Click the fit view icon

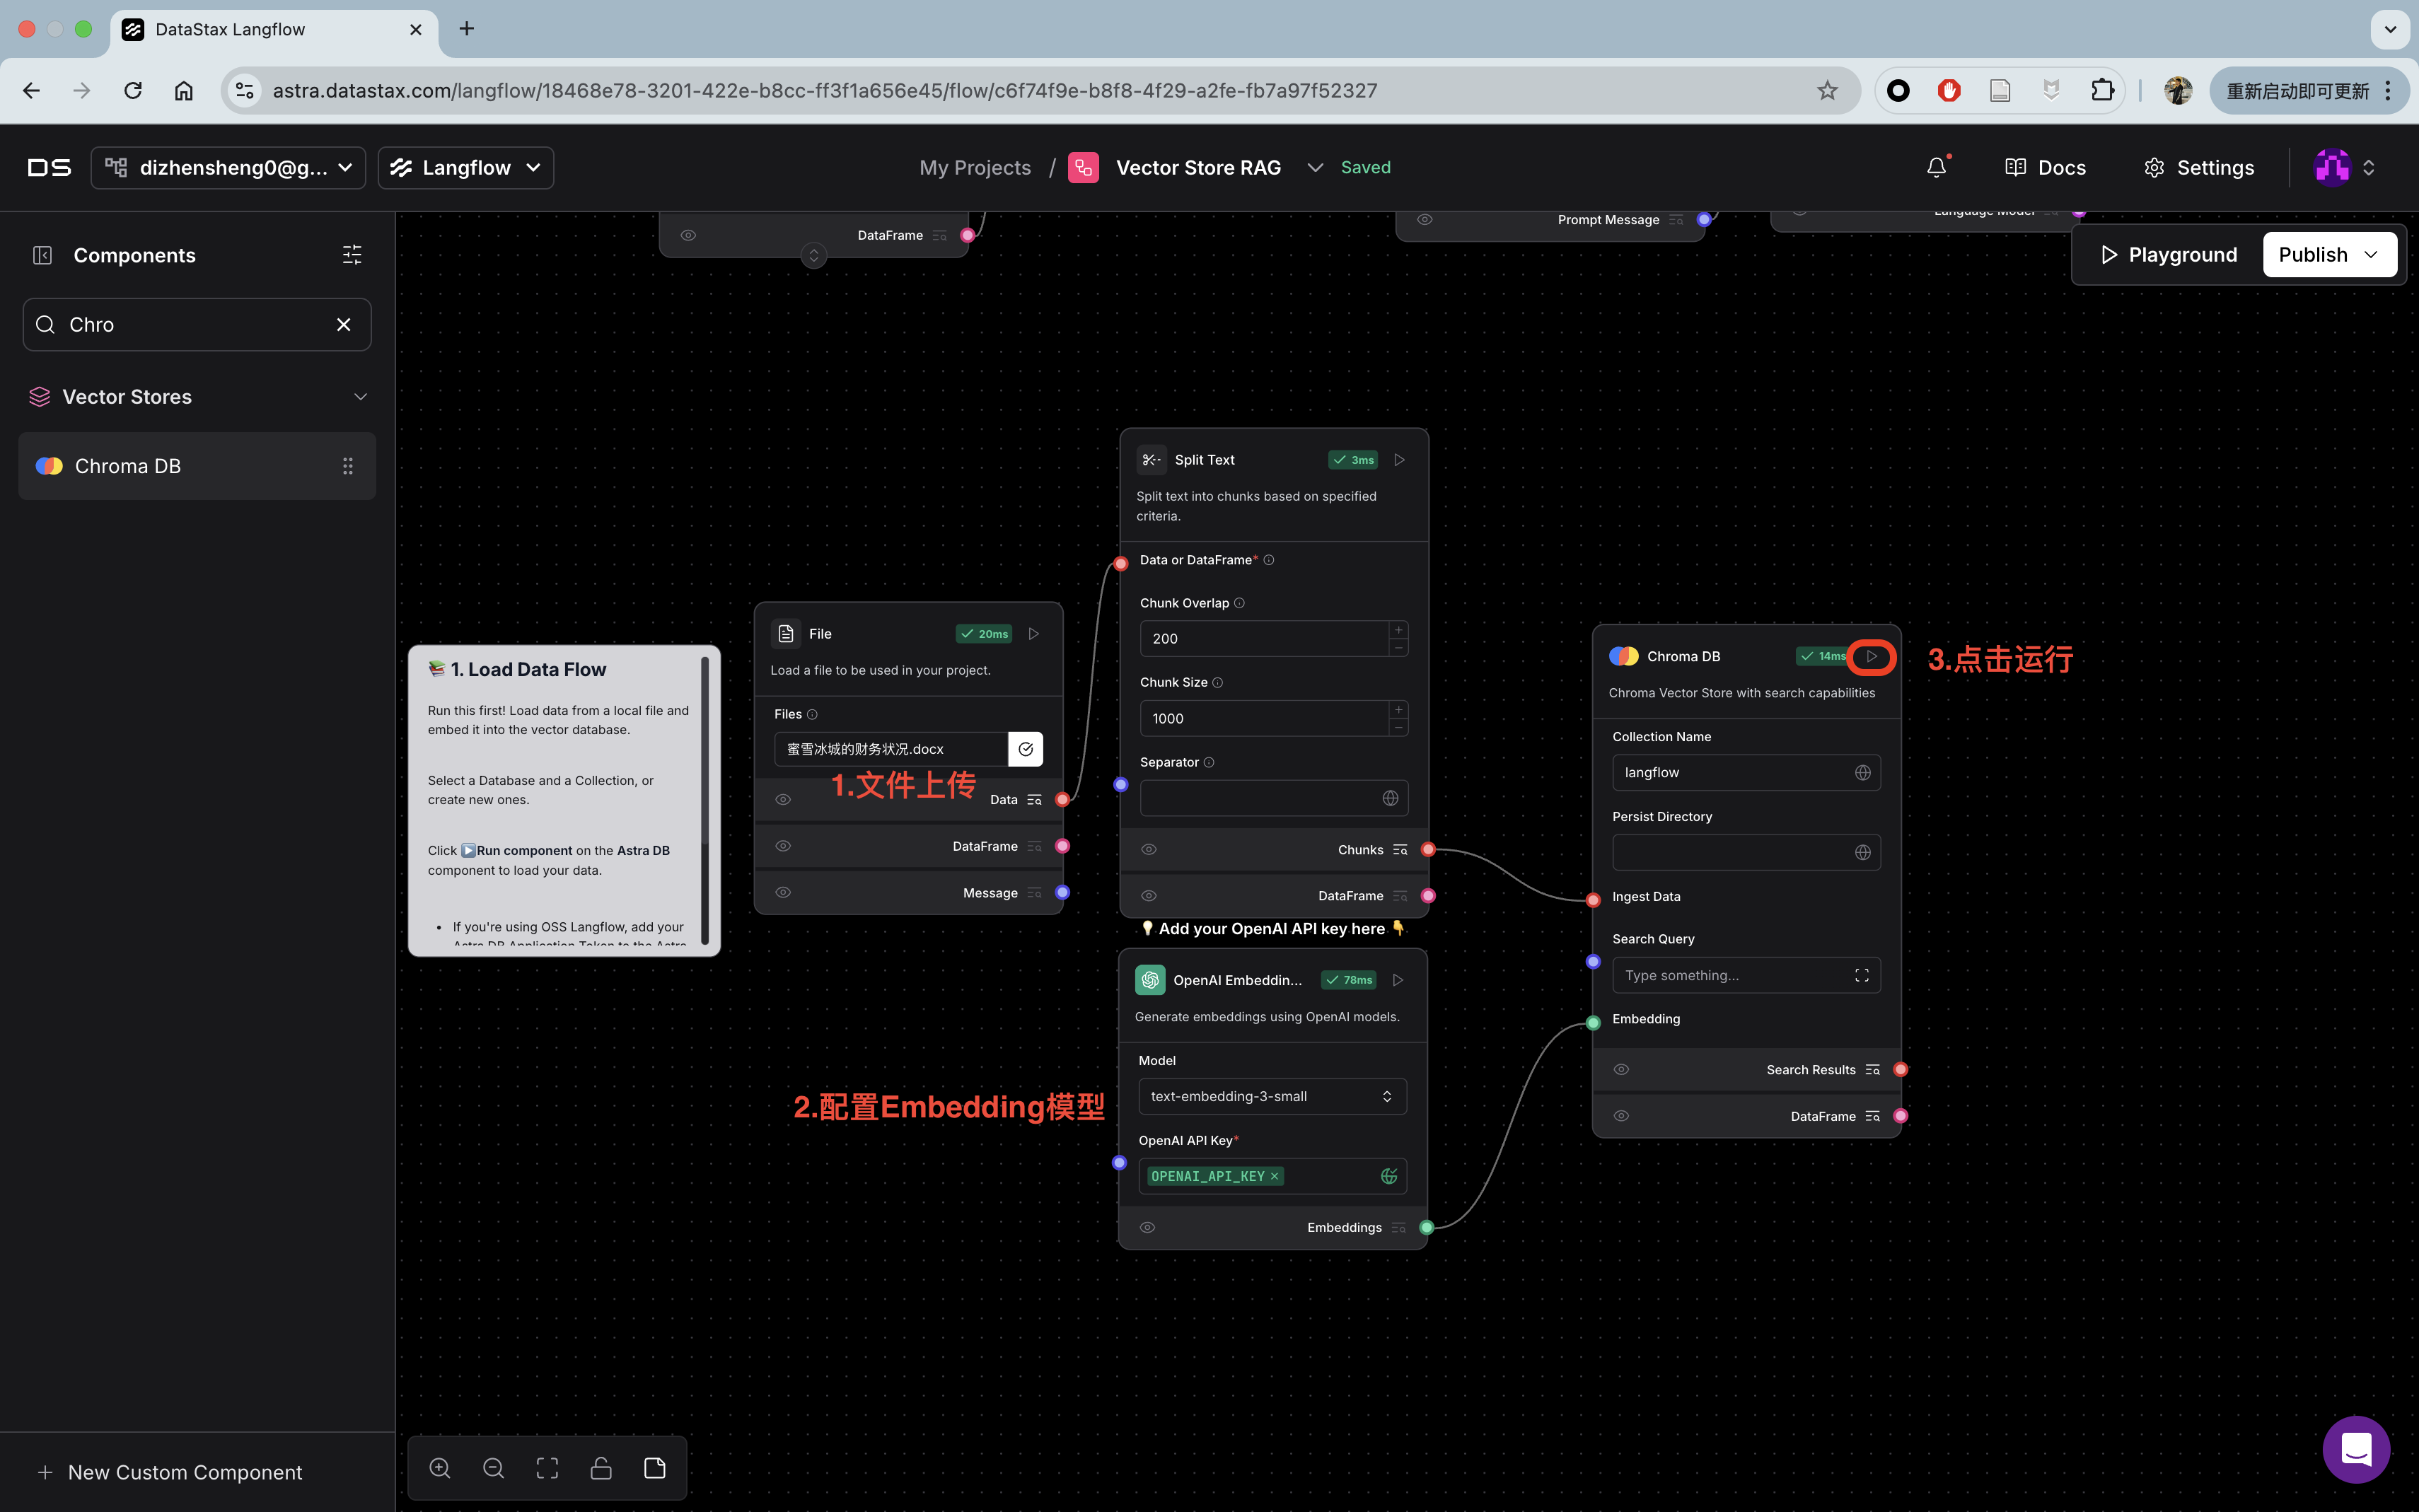[547, 1468]
